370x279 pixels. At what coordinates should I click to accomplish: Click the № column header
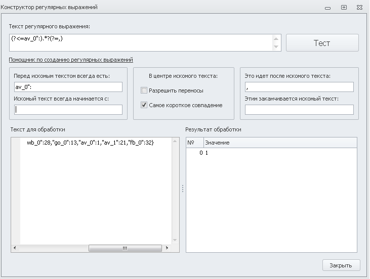(x=195, y=143)
